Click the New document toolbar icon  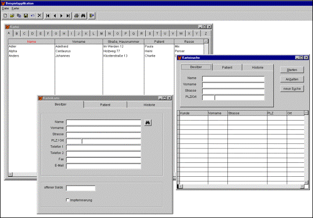click(5, 16)
